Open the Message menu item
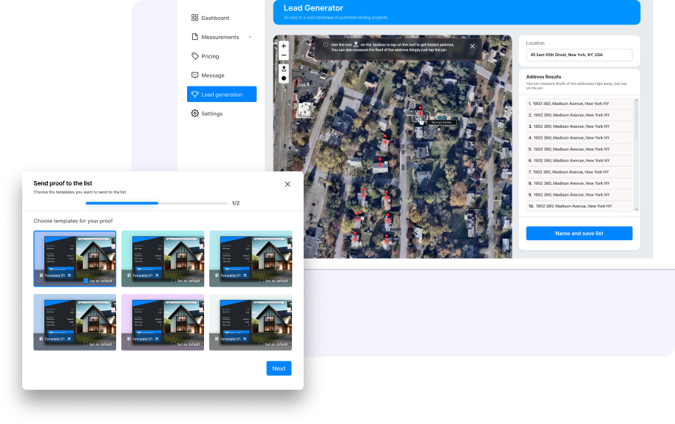 click(x=213, y=75)
